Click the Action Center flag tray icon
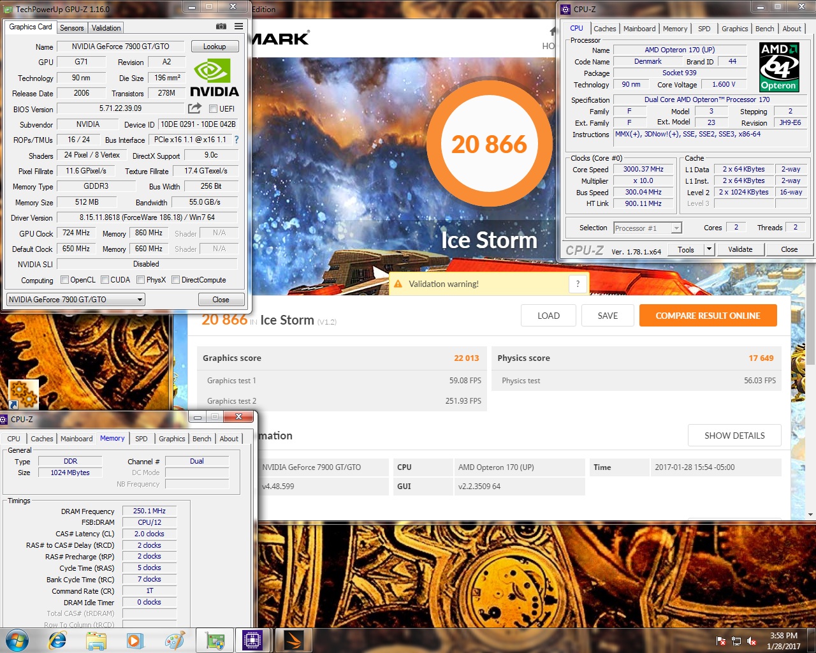Screen dimensions: 816x653 pyautogui.click(x=721, y=641)
